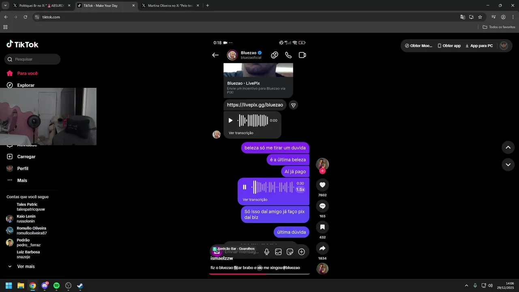519x292 pixels.
Task: Open the profile avatar menu in TikTok header
Action: (504, 46)
